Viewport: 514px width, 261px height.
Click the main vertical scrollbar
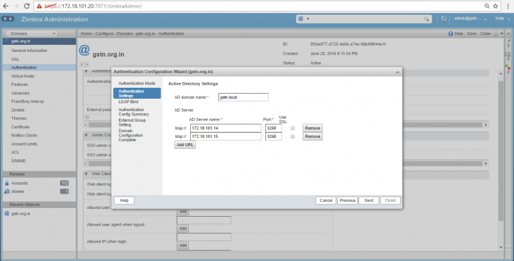coord(501,151)
